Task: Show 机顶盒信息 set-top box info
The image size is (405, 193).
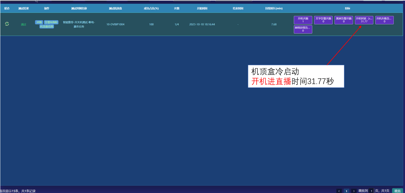Action: [x=47, y=26]
